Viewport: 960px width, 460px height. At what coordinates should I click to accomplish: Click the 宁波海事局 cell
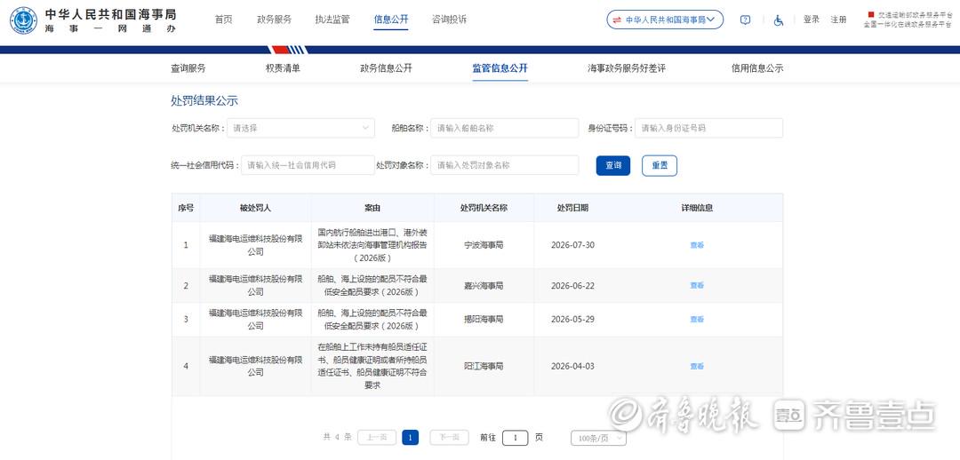[x=484, y=245]
